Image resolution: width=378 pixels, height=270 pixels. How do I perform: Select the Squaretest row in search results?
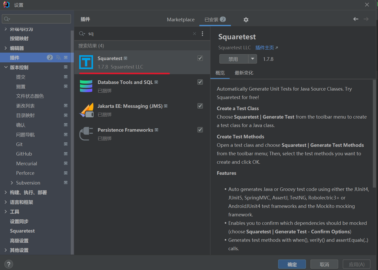[142, 62]
